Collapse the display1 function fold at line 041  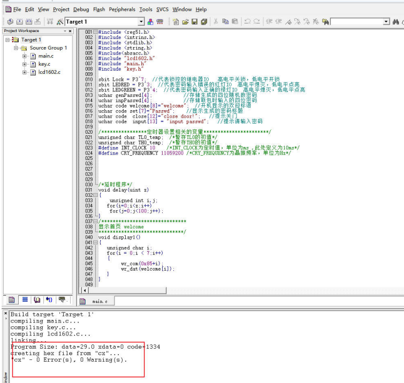(x=95, y=242)
